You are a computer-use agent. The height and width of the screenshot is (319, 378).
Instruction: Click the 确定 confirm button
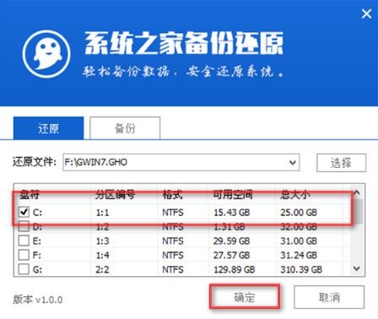pos(245,297)
